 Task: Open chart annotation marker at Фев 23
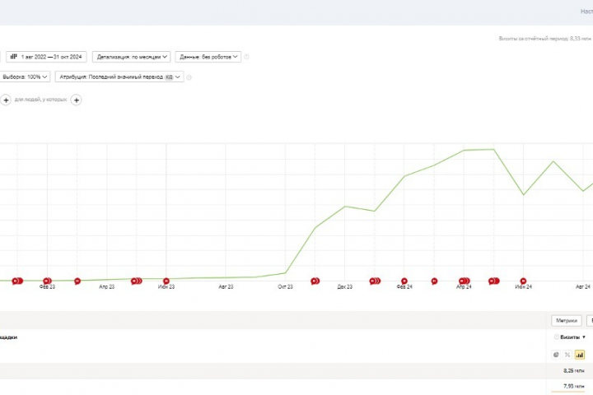pyautogui.click(x=47, y=281)
